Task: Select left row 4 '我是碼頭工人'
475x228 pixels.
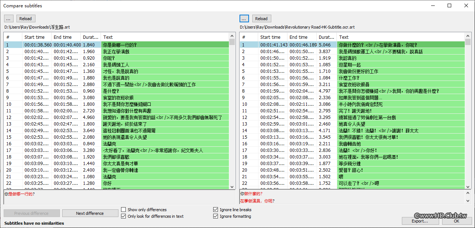Action: pyautogui.click(x=116, y=65)
